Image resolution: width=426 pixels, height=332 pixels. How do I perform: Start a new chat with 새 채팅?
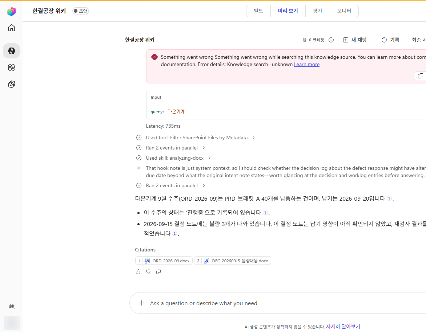(x=355, y=40)
